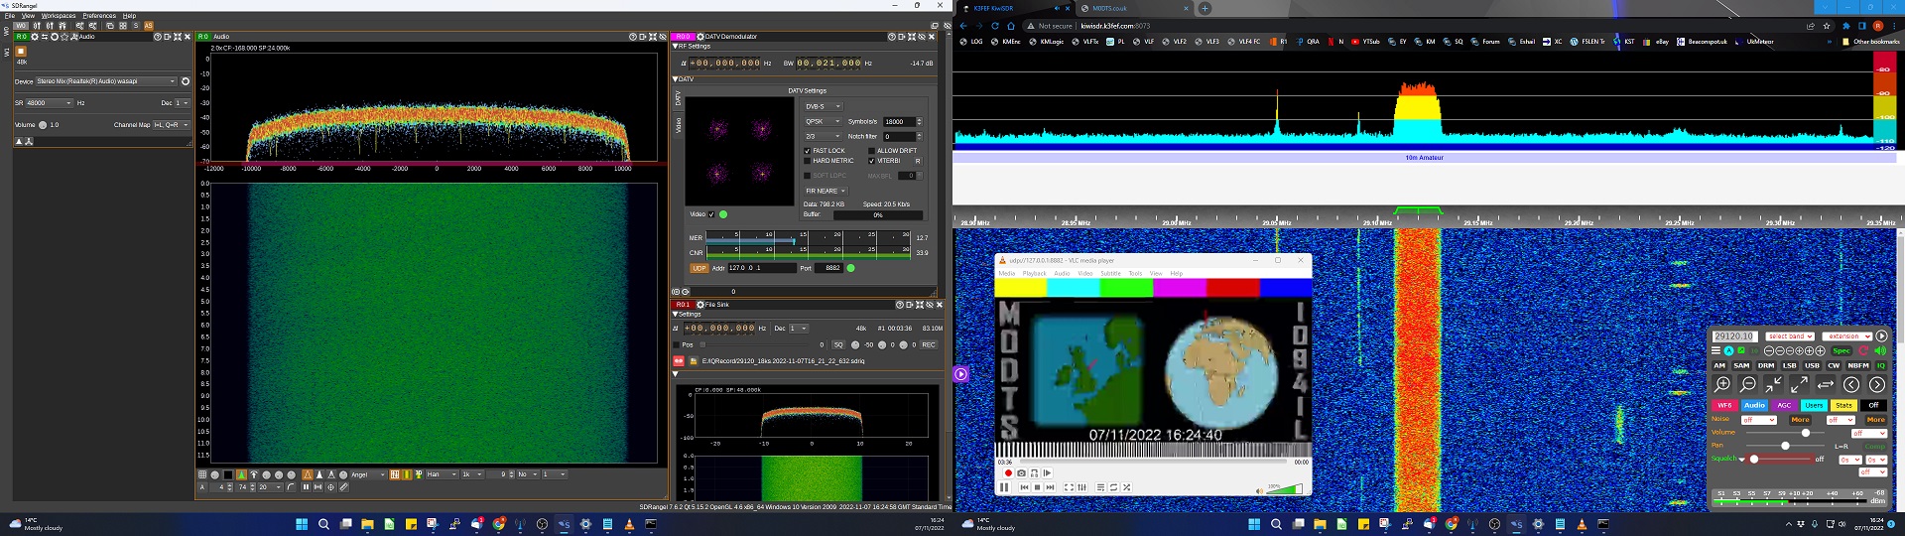Switch to KiwiSDR Audio tab
1905x536 pixels.
tap(1754, 405)
